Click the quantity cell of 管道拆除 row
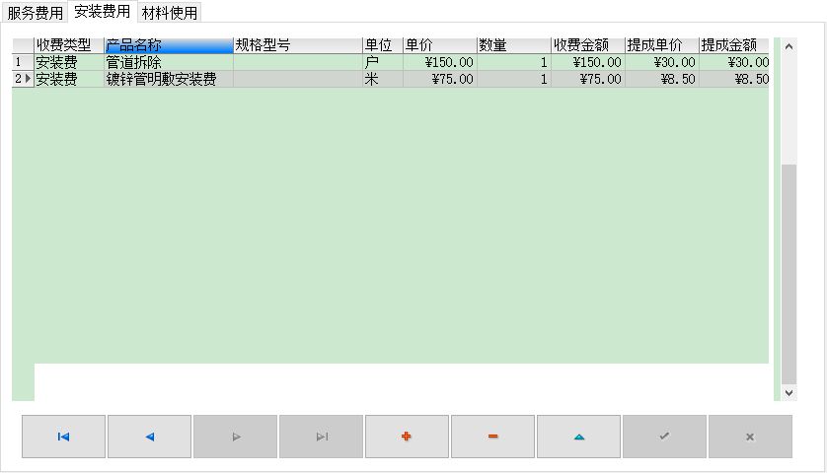This screenshot has width=827, height=473. pos(514,62)
